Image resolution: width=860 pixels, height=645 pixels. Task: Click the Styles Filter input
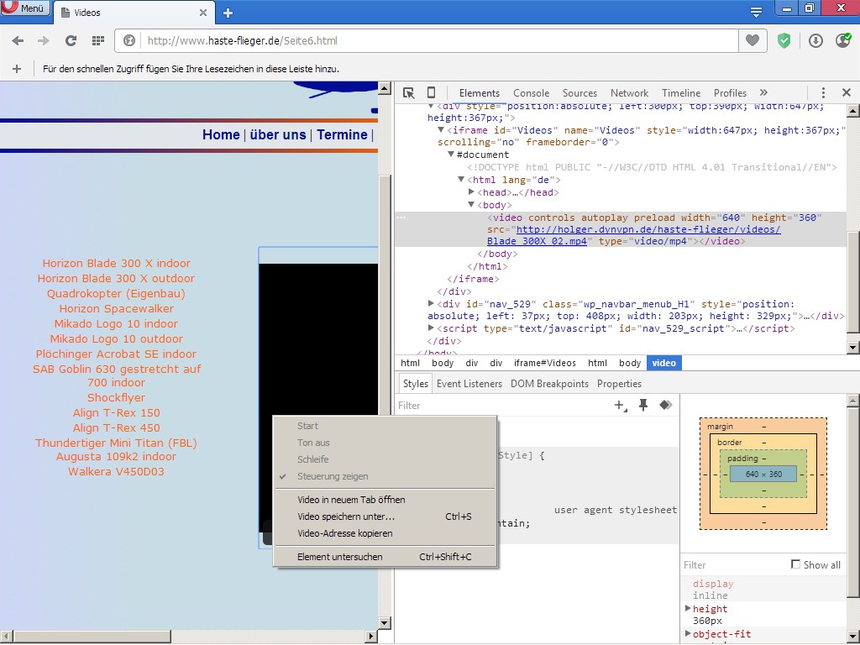(502, 406)
